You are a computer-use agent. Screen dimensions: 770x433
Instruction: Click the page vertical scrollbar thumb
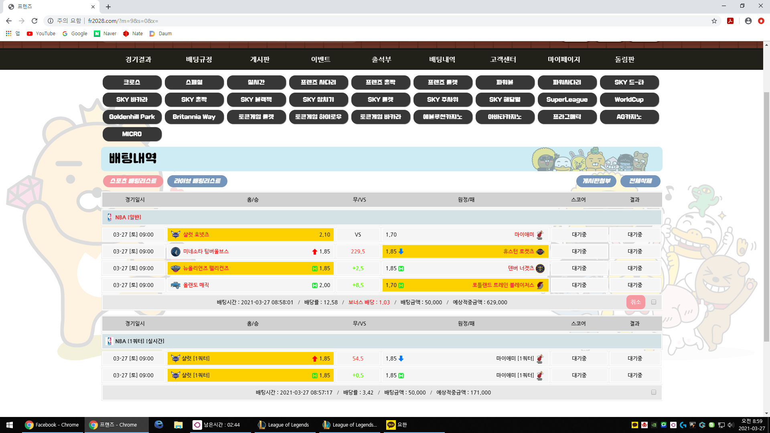[x=766, y=216]
